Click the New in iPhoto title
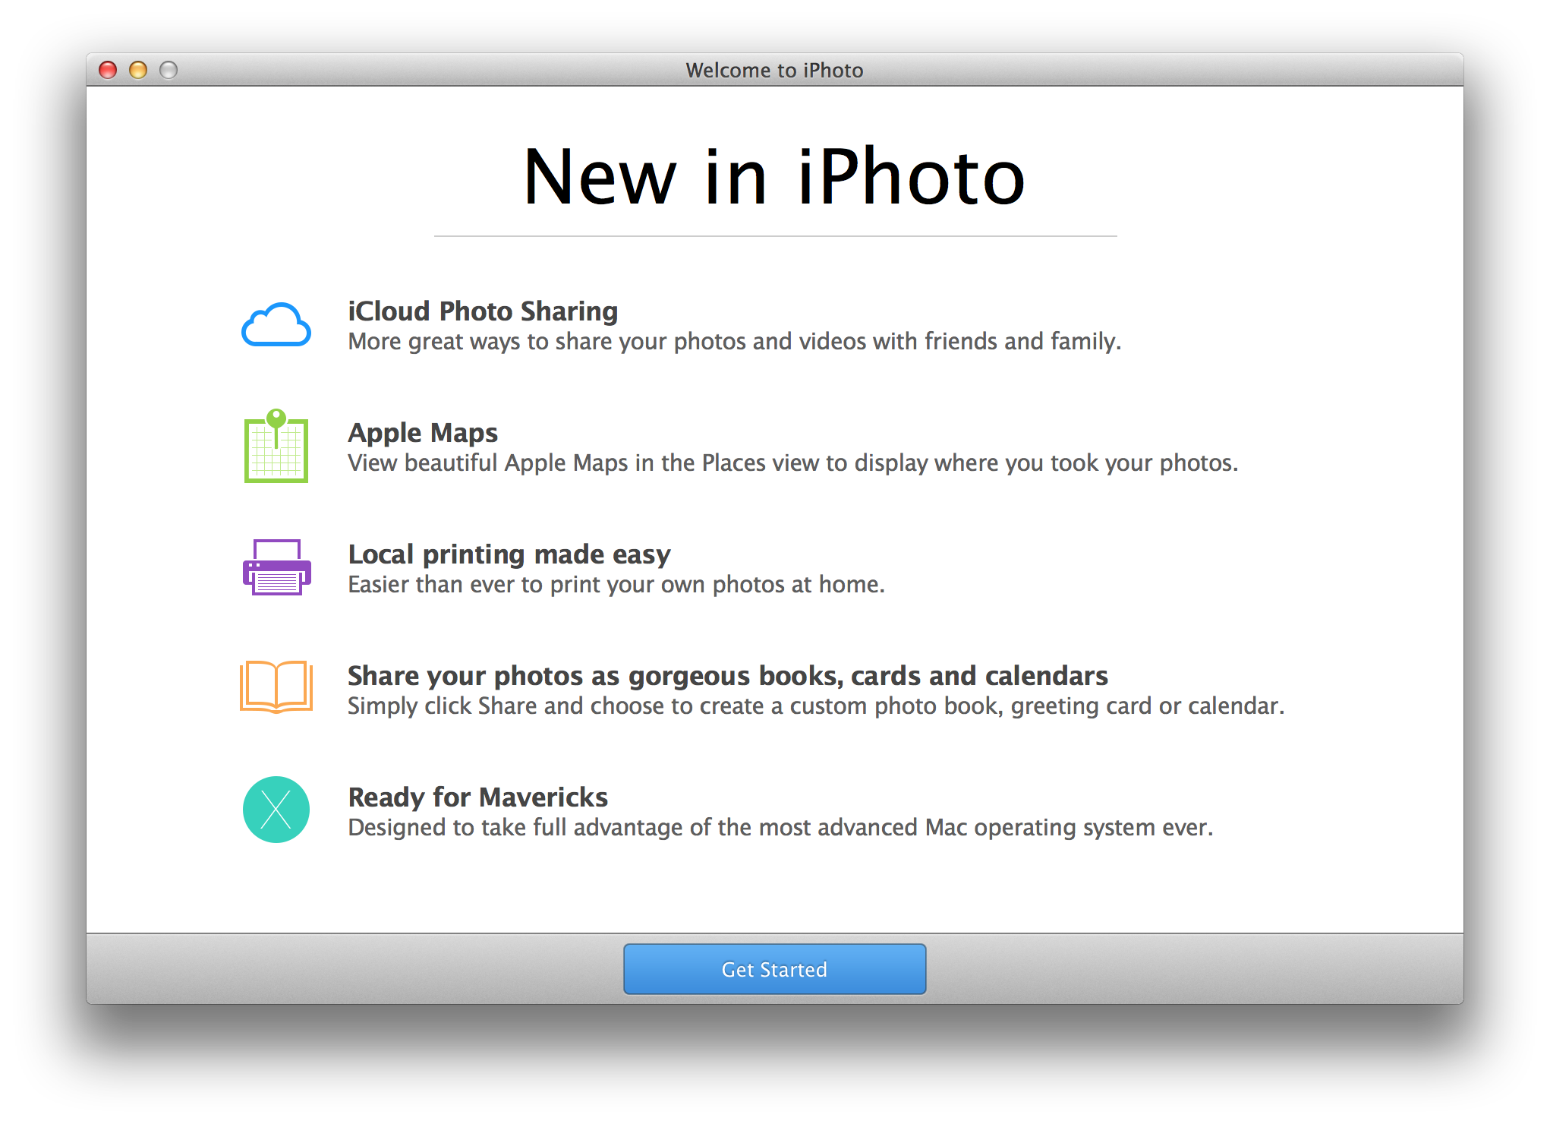The image size is (1550, 1124). [x=774, y=177]
